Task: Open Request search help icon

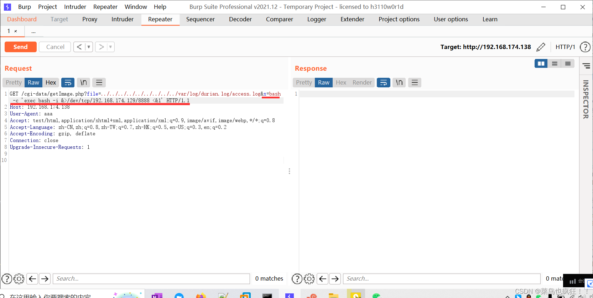Action: [x=7, y=279]
